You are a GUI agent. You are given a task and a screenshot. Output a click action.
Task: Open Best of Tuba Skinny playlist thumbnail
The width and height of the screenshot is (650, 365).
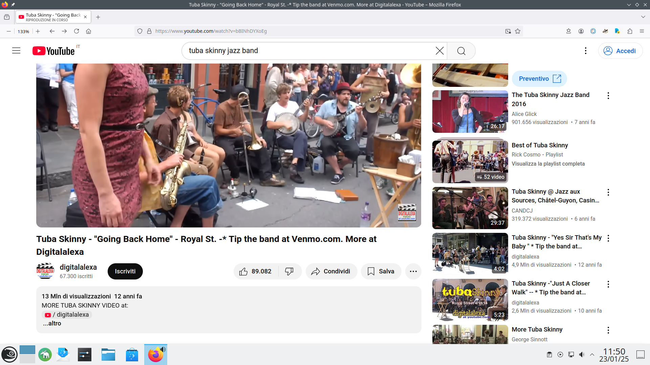[x=470, y=162]
